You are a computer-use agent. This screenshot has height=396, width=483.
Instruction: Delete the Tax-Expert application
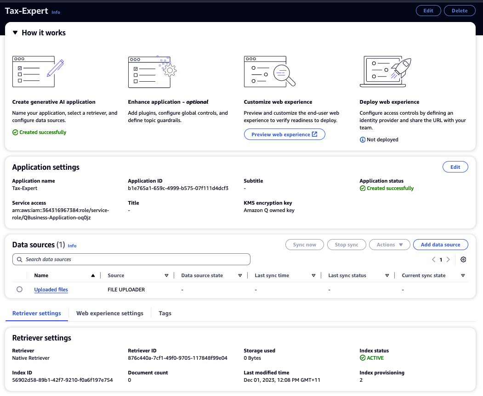460,11
